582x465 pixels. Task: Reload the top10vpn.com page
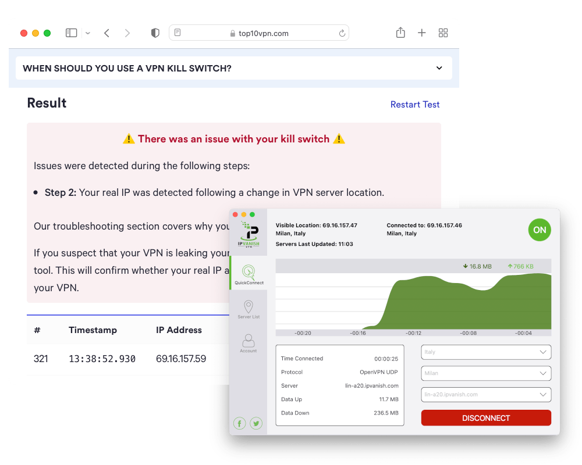tap(342, 33)
